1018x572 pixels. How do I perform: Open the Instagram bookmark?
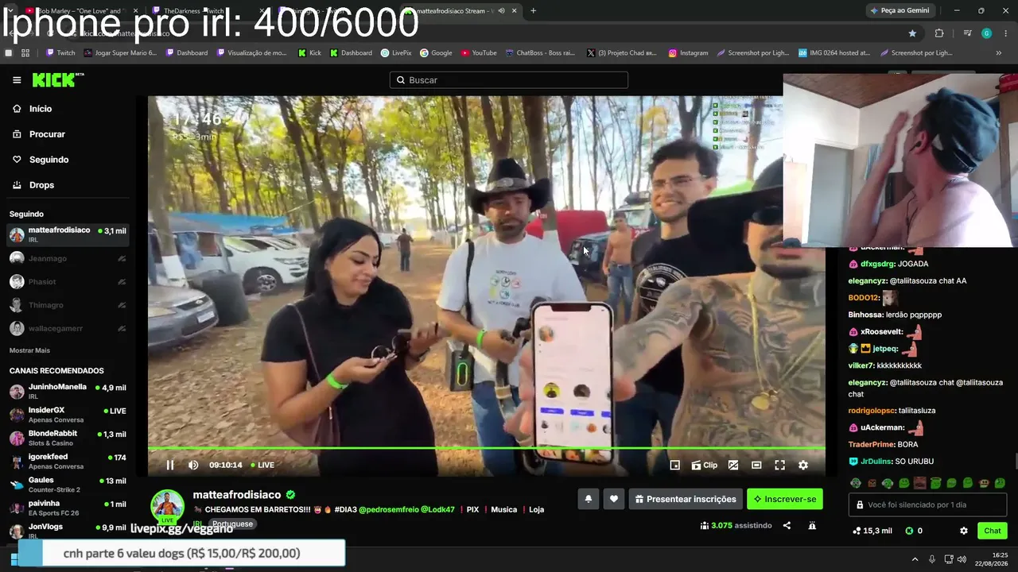pyautogui.click(x=688, y=53)
